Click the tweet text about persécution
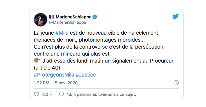The height and width of the screenshot is (107, 206). [99, 47]
